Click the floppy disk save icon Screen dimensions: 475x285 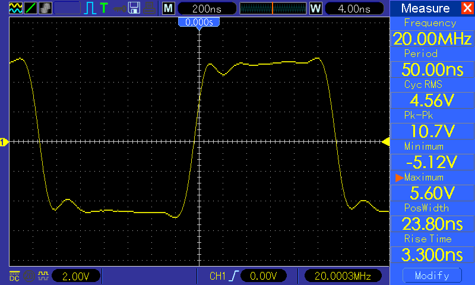(134, 8)
